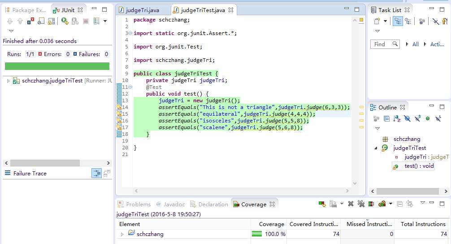Collapse the import block on line 3
The height and width of the screenshot is (244, 451).
130,33
